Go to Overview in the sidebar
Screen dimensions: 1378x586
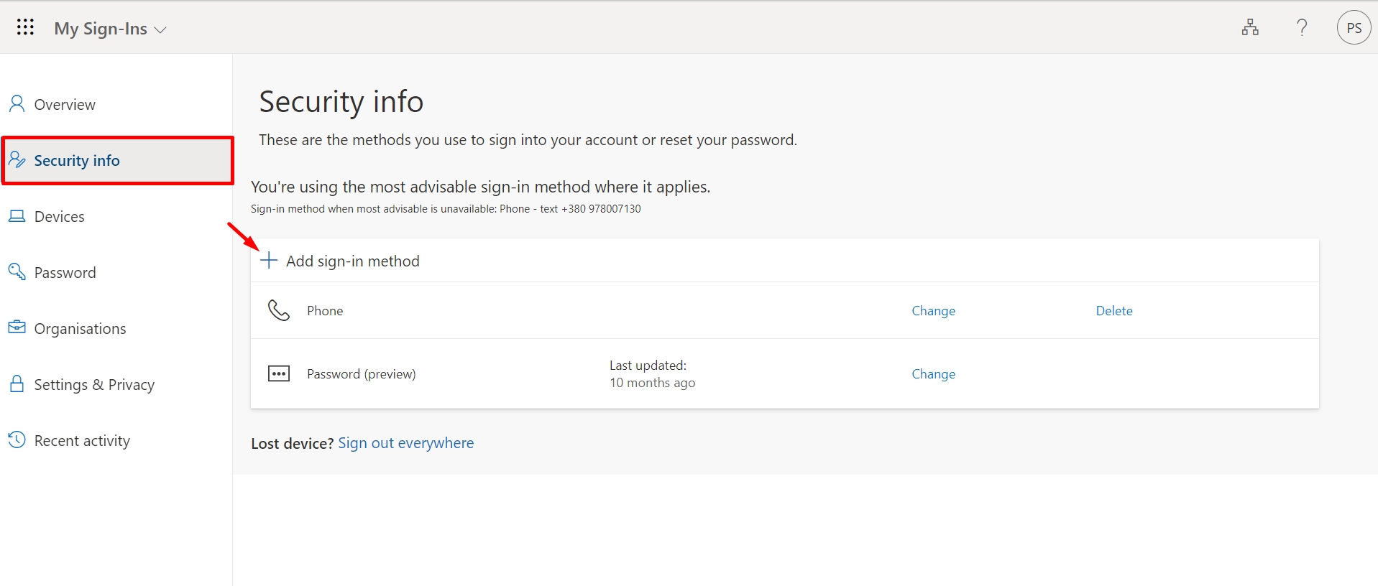click(x=64, y=105)
